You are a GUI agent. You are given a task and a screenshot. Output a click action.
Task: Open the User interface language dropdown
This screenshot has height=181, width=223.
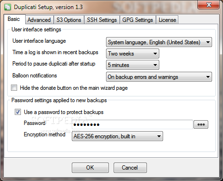tap(159, 42)
